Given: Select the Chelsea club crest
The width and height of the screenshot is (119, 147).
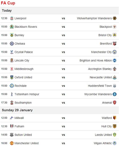Looking at the screenshot, I should [x=12, y=44].
